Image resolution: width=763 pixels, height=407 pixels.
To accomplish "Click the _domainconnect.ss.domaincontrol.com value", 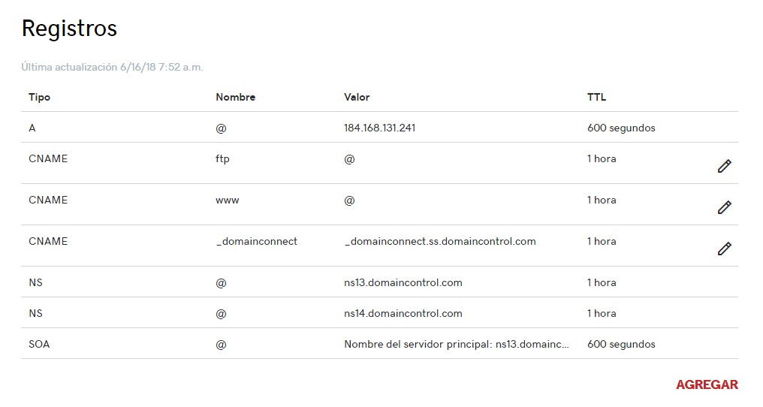I will pos(439,241).
